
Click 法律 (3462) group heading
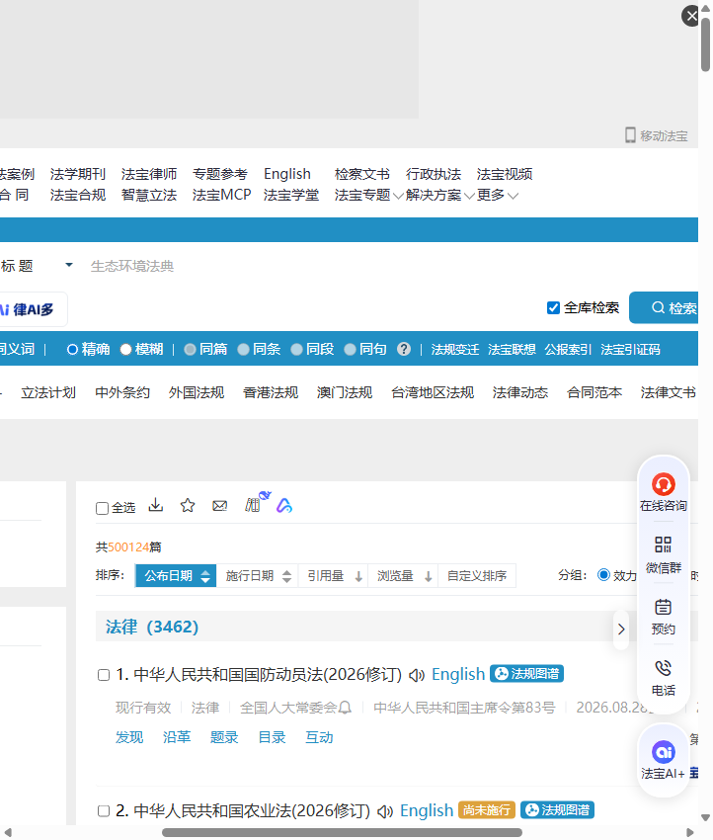click(x=152, y=627)
